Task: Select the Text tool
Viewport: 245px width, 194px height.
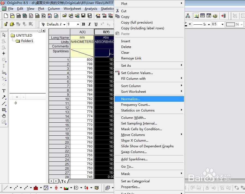Action: (4, 91)
